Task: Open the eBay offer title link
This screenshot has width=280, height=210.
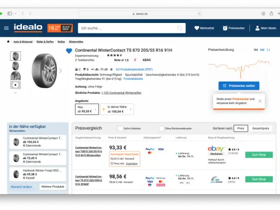Action: pyautogui.click(x=89, y=151)
